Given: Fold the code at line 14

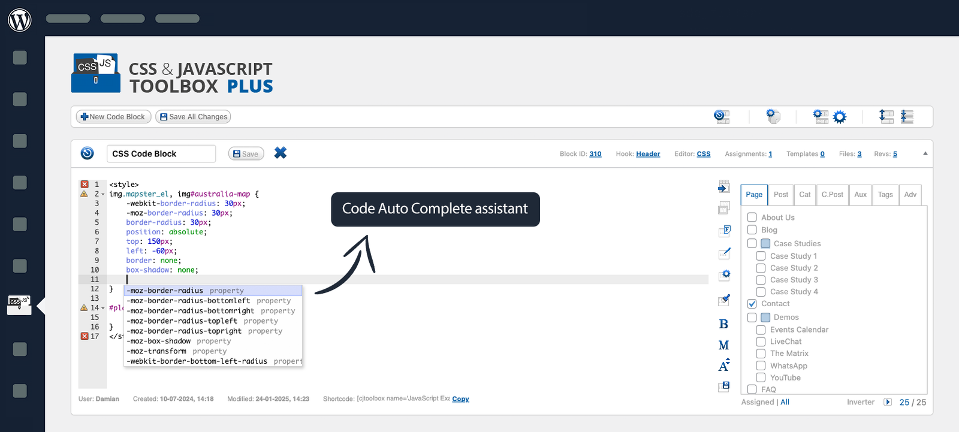Looking at the screenshot, I should [x=103, y=308].
